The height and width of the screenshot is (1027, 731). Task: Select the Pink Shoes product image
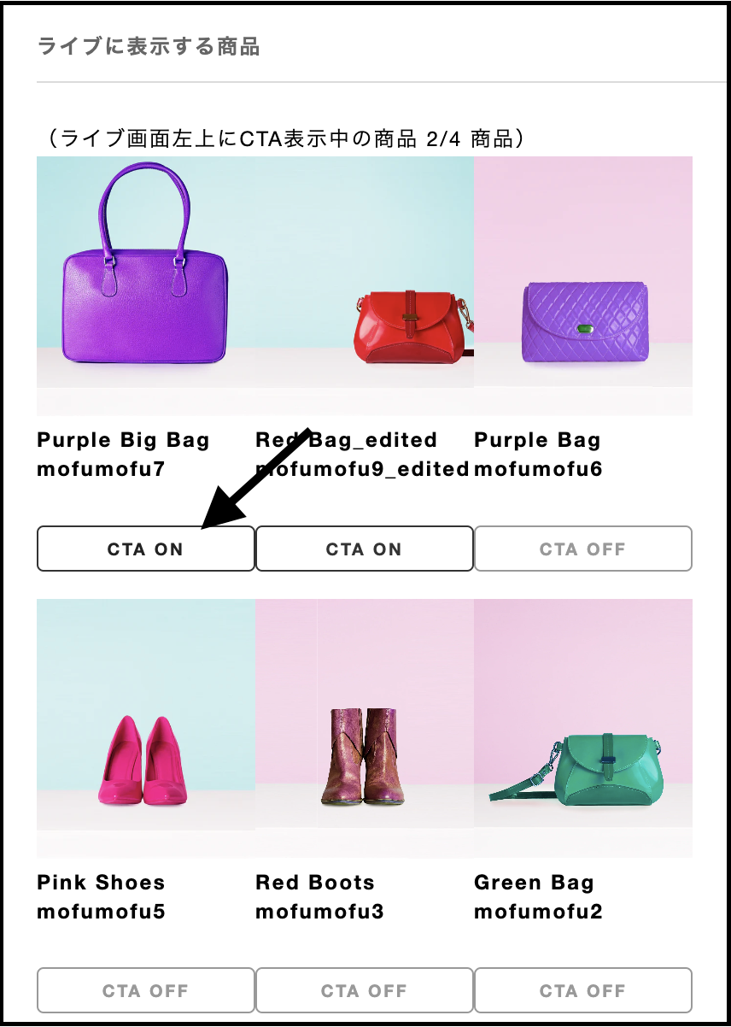(x=146, y=728)
